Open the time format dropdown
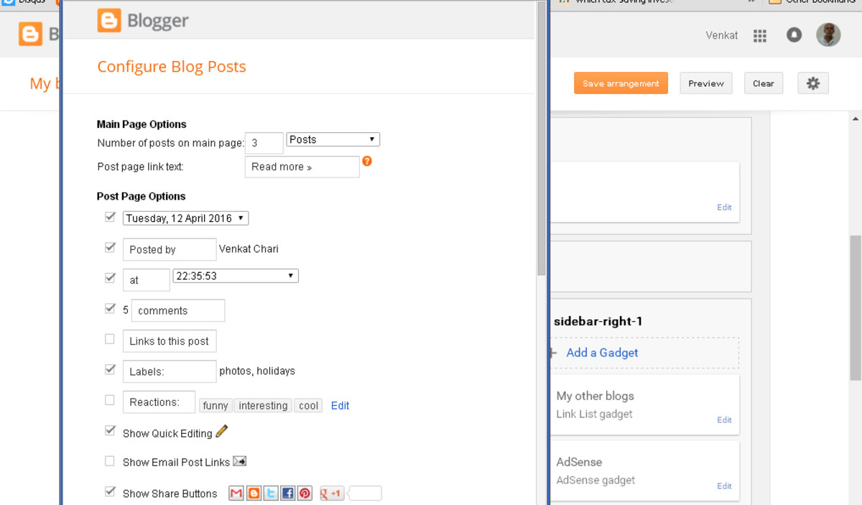 [x=235, y=275]
